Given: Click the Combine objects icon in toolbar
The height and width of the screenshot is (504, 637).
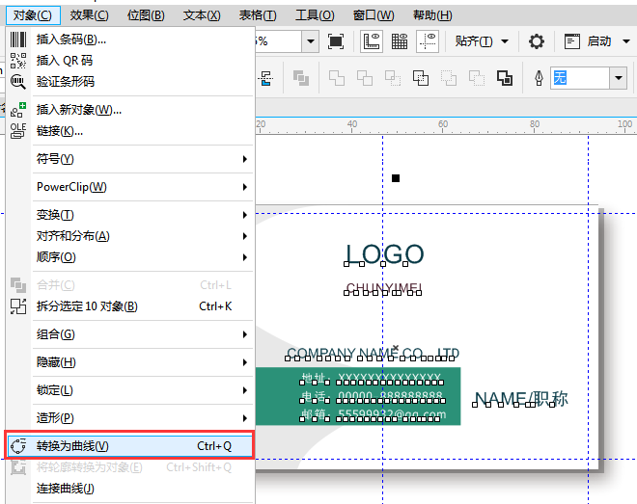Looking at the screenshot, I should [x=301, y=78].
